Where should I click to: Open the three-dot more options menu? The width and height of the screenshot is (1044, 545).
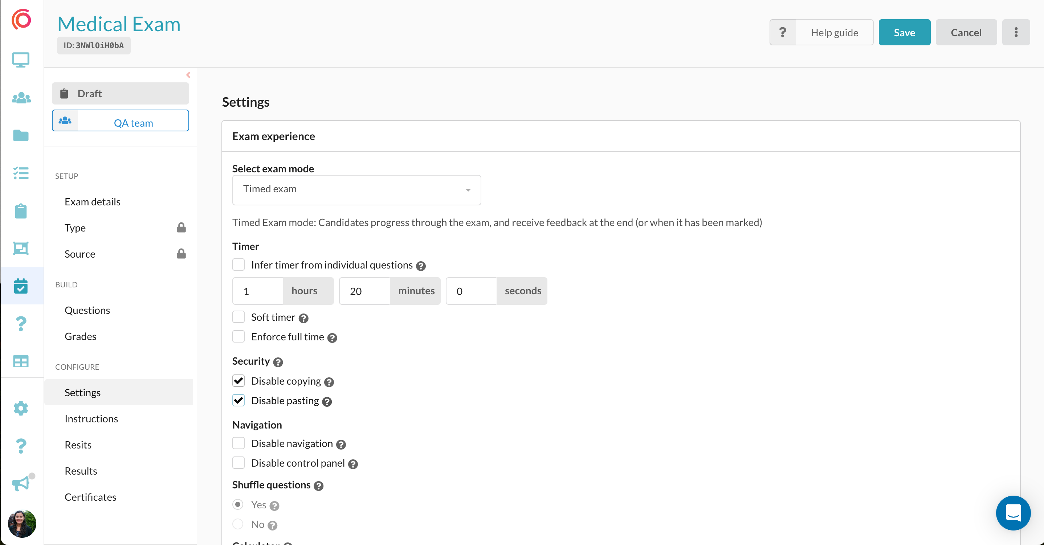[x=1016, y=32]
